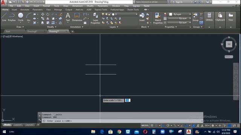Click the layer color white swatch

point(113,14)
